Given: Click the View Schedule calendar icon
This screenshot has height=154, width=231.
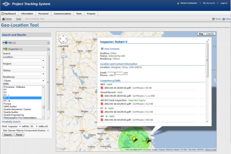Looking at the screenshot, I should pyautogui.click(x=102, y=49).
